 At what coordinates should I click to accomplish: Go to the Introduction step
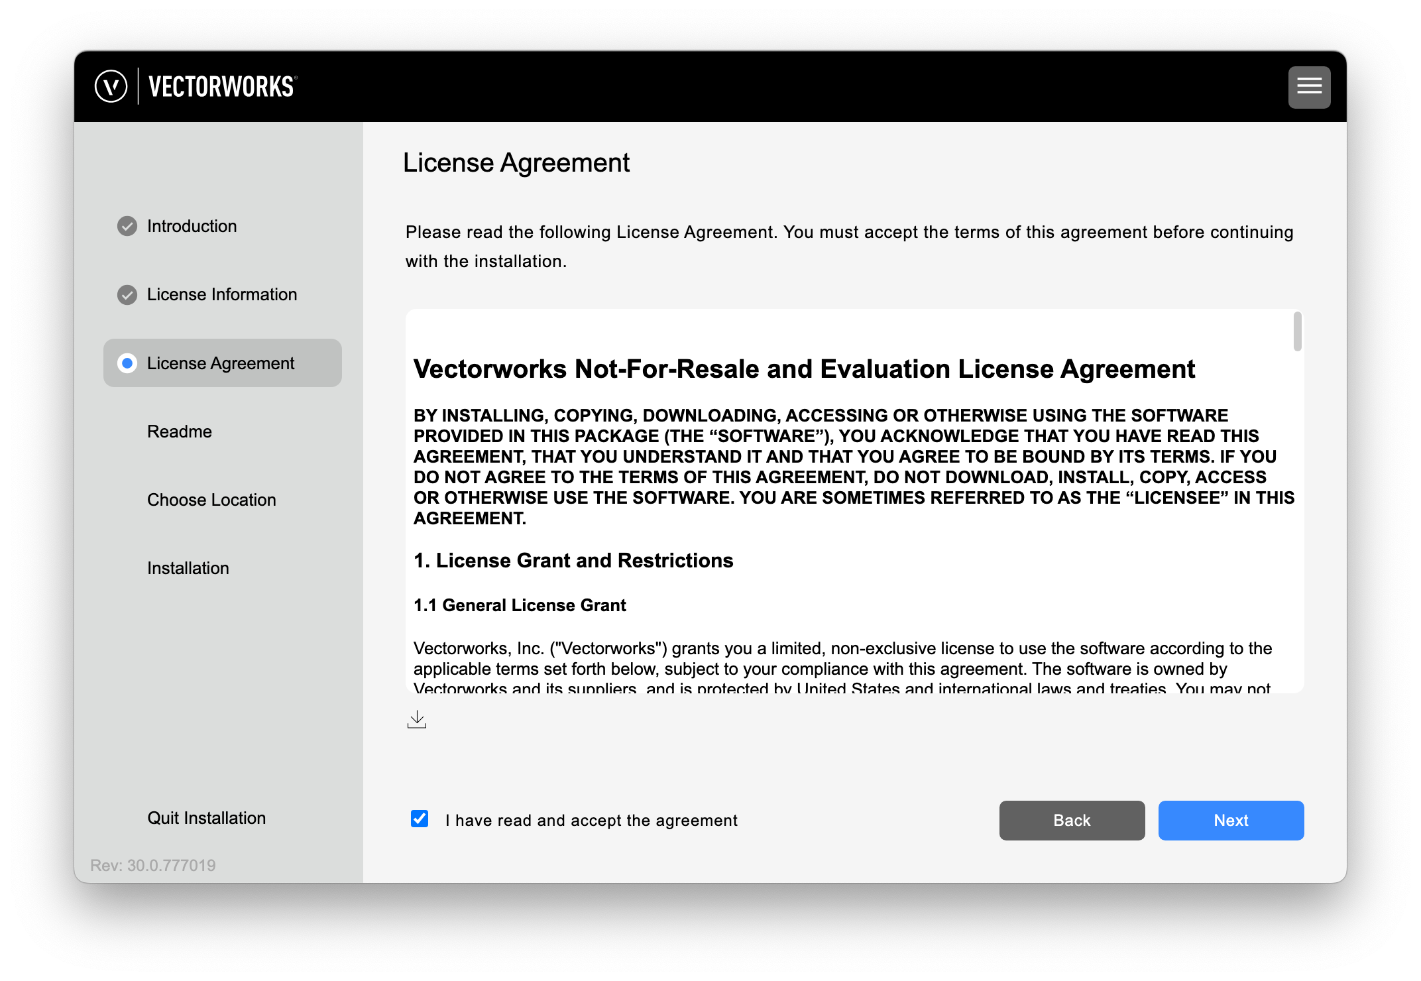coord(192,226)
